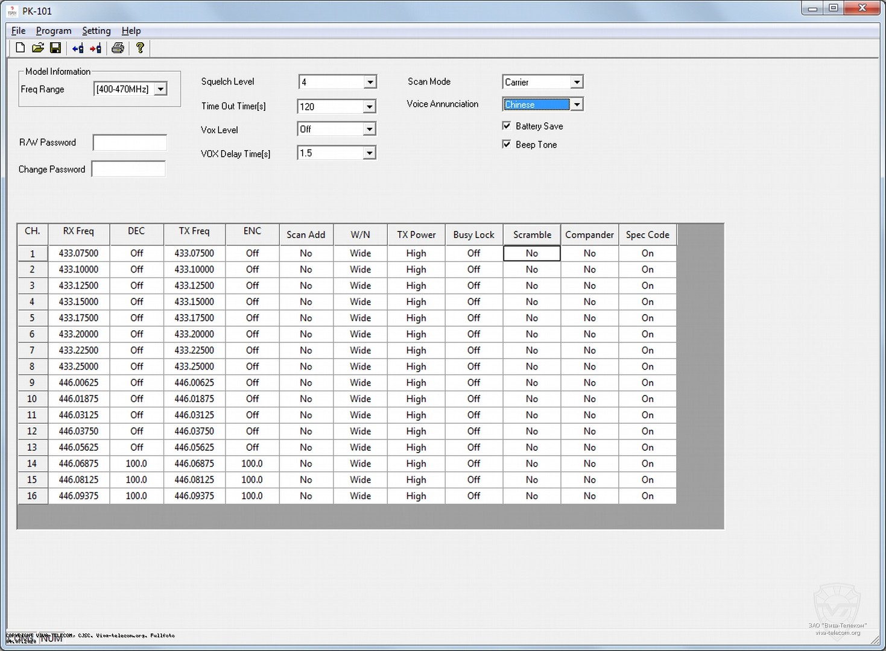
Task: Click the question mark Help icon
Action: 140,48
